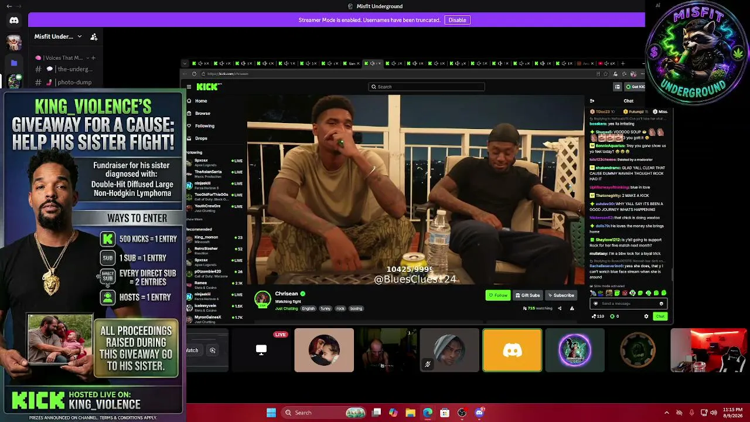Click the report stream warning icon
Image resolution: width=750 pixels, height=422 pixels.
coord(572,308)
